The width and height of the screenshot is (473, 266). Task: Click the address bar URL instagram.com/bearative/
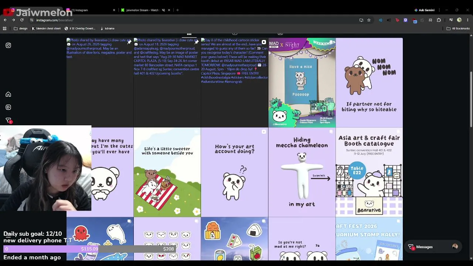(x=55, y=20)
